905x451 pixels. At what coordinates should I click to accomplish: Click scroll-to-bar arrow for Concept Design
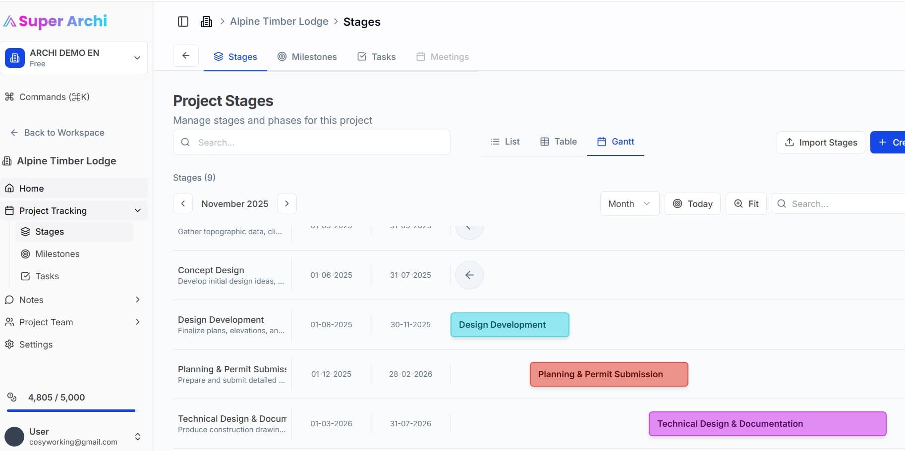coord(469,275)
